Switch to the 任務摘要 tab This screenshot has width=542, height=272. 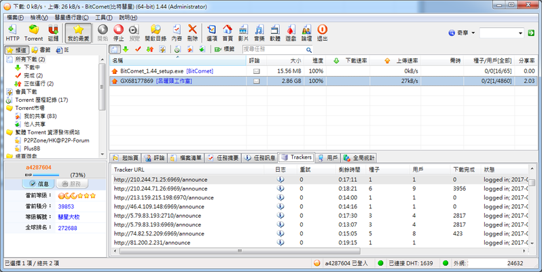(223, 158)
